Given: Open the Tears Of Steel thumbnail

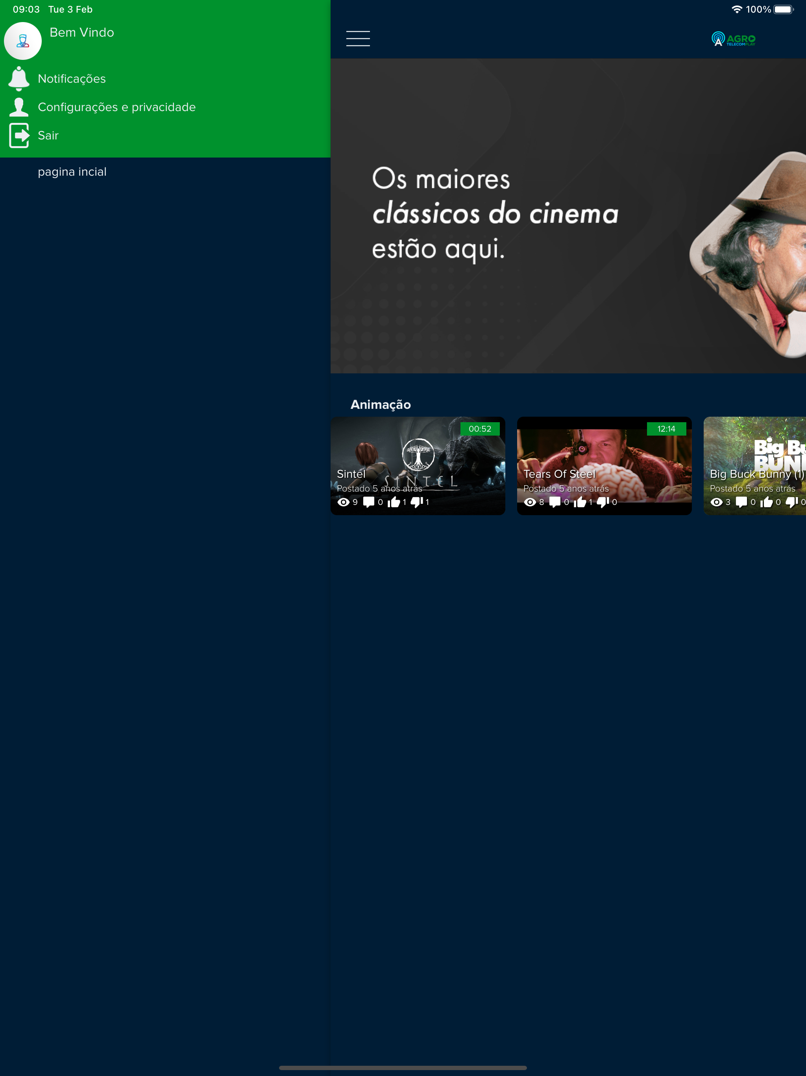Looking at the screenshot, I should [604, 466].
